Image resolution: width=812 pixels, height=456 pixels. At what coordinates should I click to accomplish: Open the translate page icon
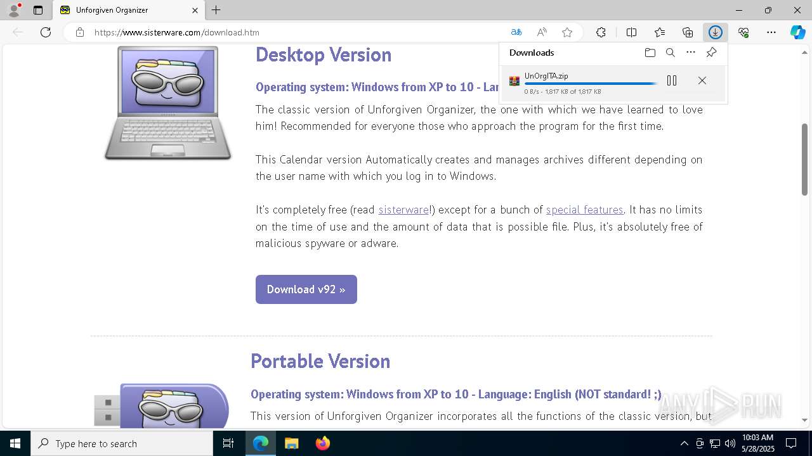point(516,32)
